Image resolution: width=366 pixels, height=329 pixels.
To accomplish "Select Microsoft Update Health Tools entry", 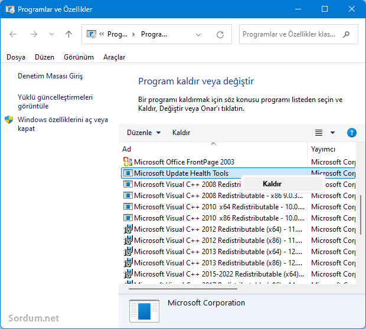I will tap(238, 173).
